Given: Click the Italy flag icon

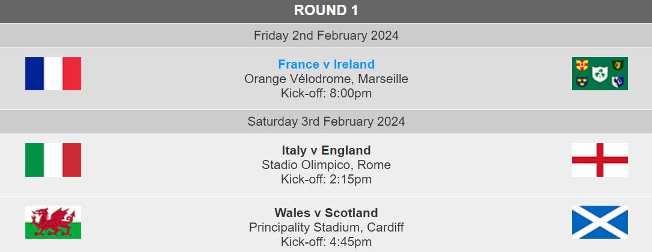Looking at the screenshot, I should 53,160.
